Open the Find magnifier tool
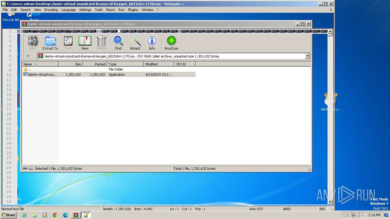This screenshot has height=219, width=390. point(118,43)
